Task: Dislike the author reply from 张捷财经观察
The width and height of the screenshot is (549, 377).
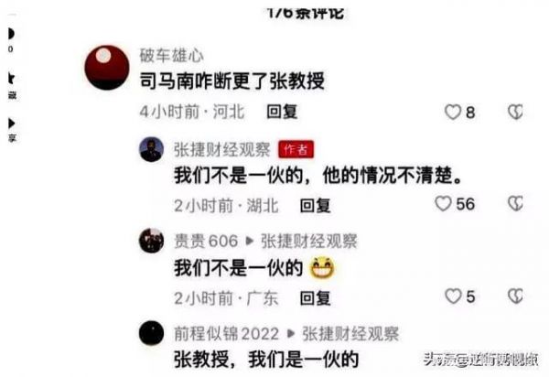Action: [x=515, y=204]
